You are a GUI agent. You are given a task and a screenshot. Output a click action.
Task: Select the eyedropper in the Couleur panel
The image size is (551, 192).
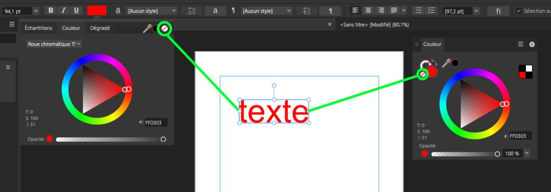point(446,63)
